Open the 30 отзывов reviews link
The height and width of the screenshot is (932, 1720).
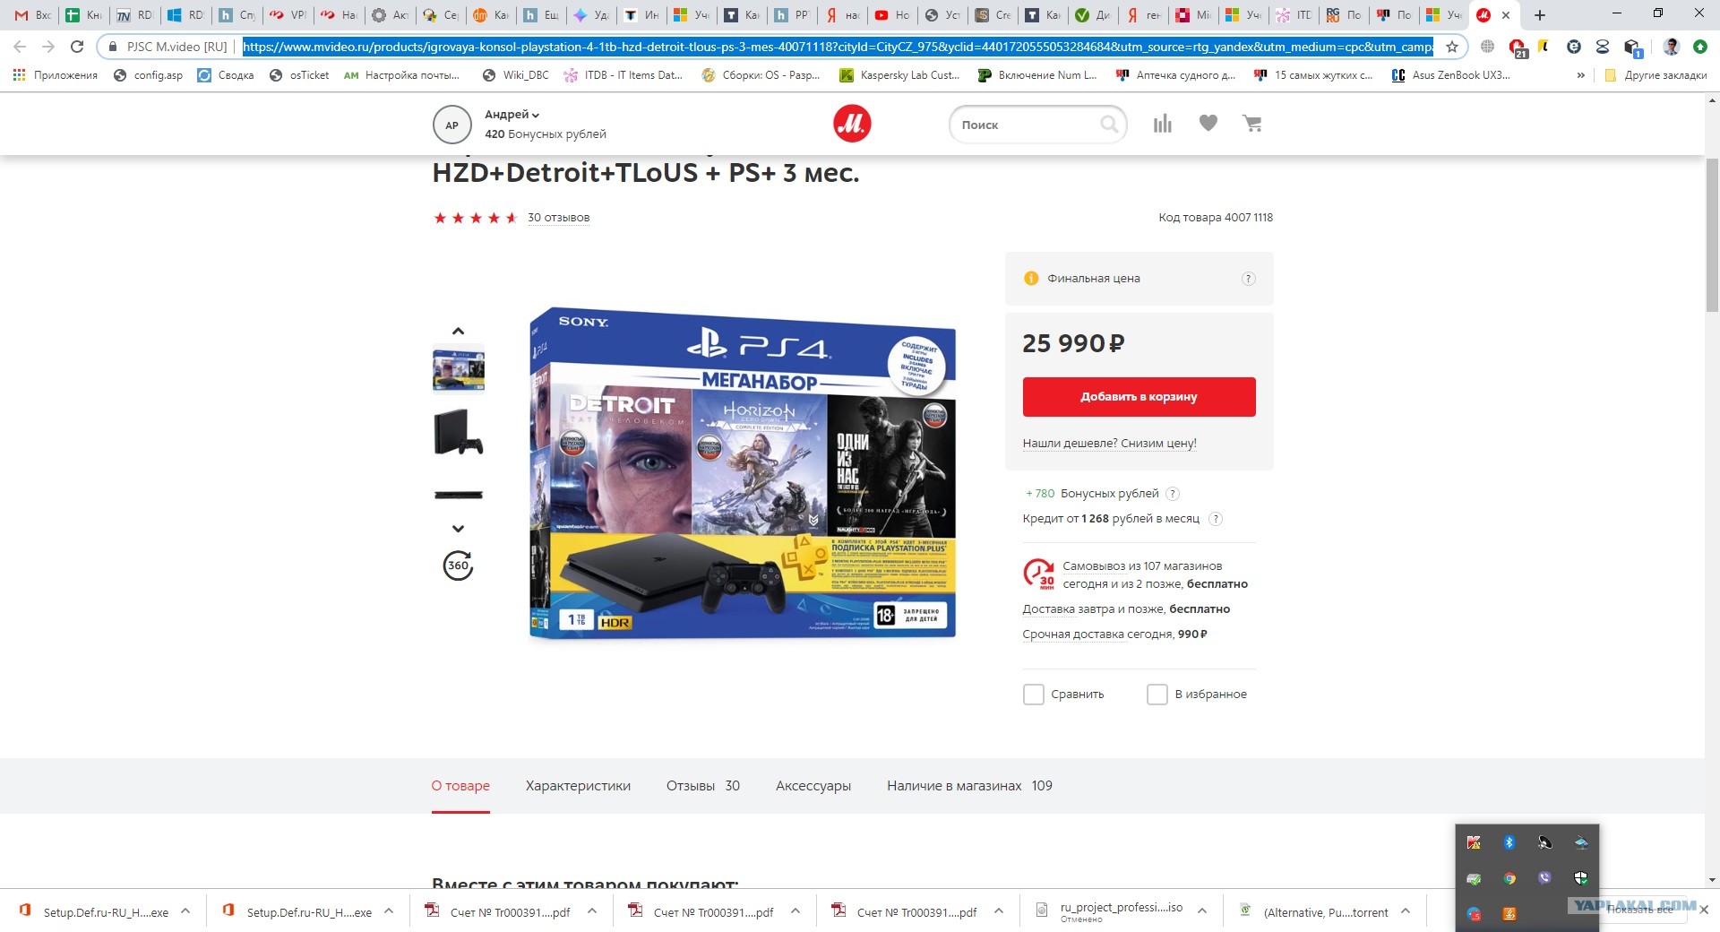click(558, 218)
